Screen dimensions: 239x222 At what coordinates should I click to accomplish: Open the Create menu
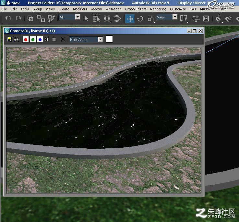(64, 9)
